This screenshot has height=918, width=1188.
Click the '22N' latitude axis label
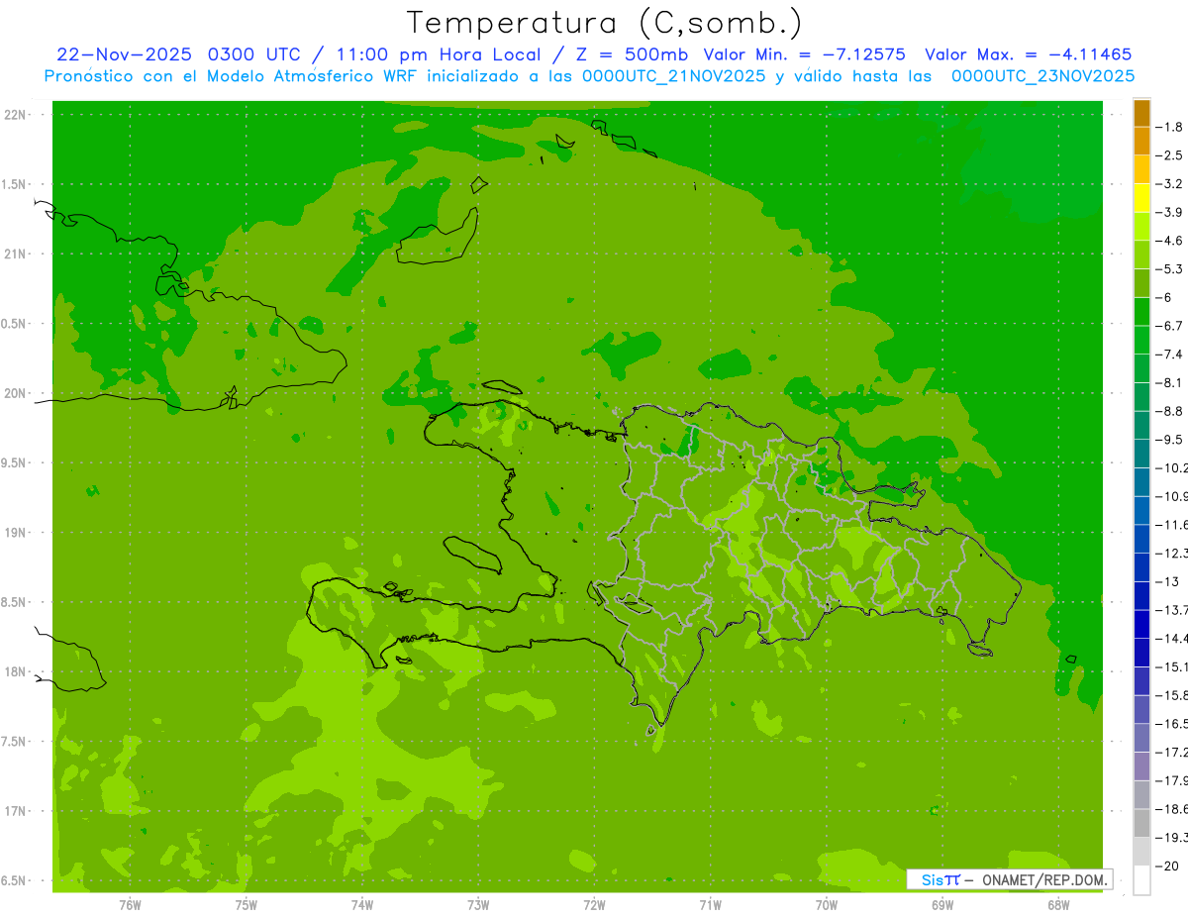(16, 115)
